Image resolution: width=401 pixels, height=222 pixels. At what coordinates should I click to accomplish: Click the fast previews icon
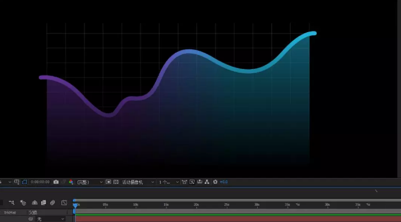(192, 182)
